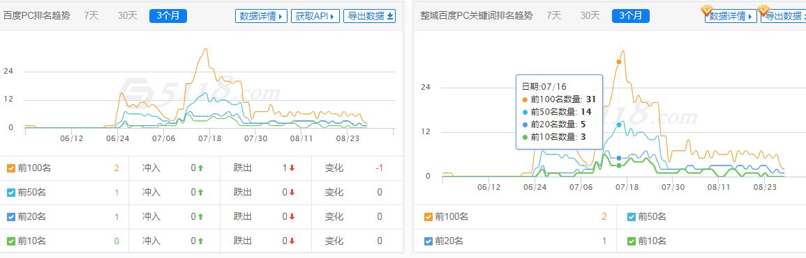806x258 pixels.
Task: Uncheck 前50名 in the 整域 keyword panel
Action: pos(632,216)
